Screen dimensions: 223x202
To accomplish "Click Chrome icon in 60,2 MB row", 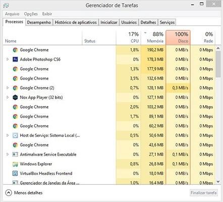I will (x=15, y=126).
